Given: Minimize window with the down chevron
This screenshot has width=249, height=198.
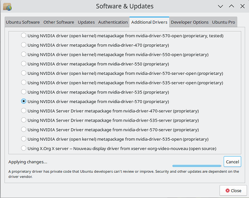Looking at the screenshot, I should coord(220,6).
